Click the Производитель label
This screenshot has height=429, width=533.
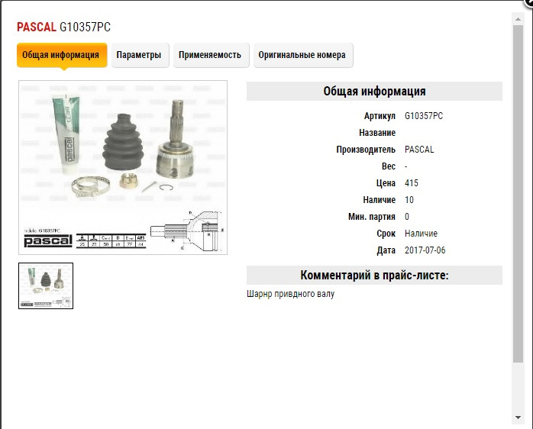point(366,150)
